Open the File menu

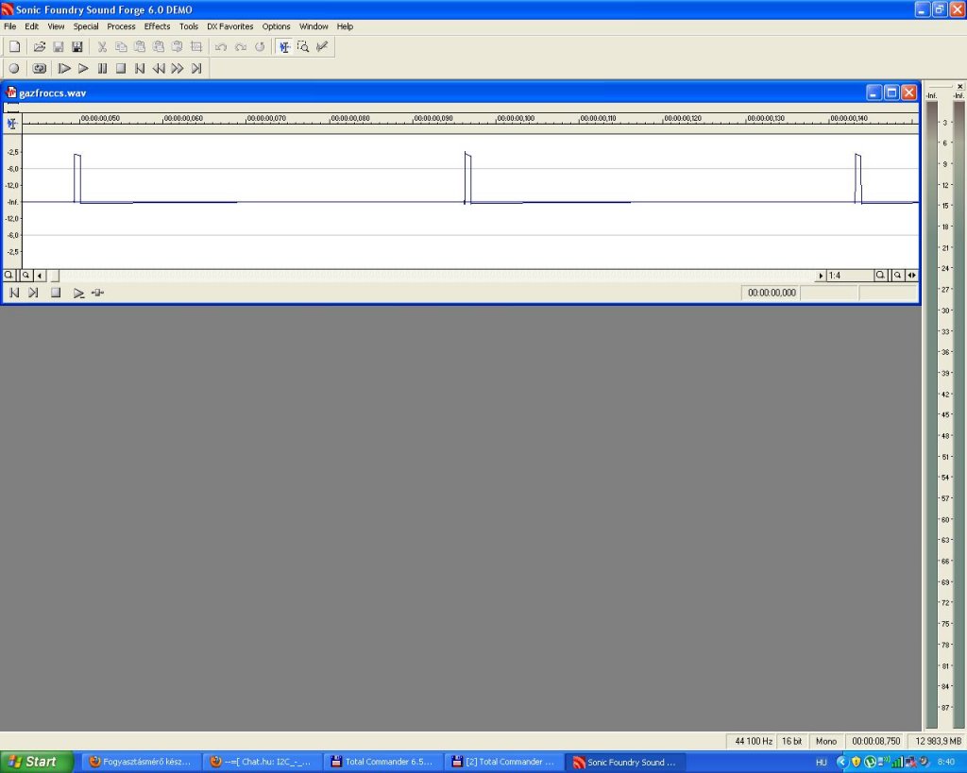click(9, 26)
